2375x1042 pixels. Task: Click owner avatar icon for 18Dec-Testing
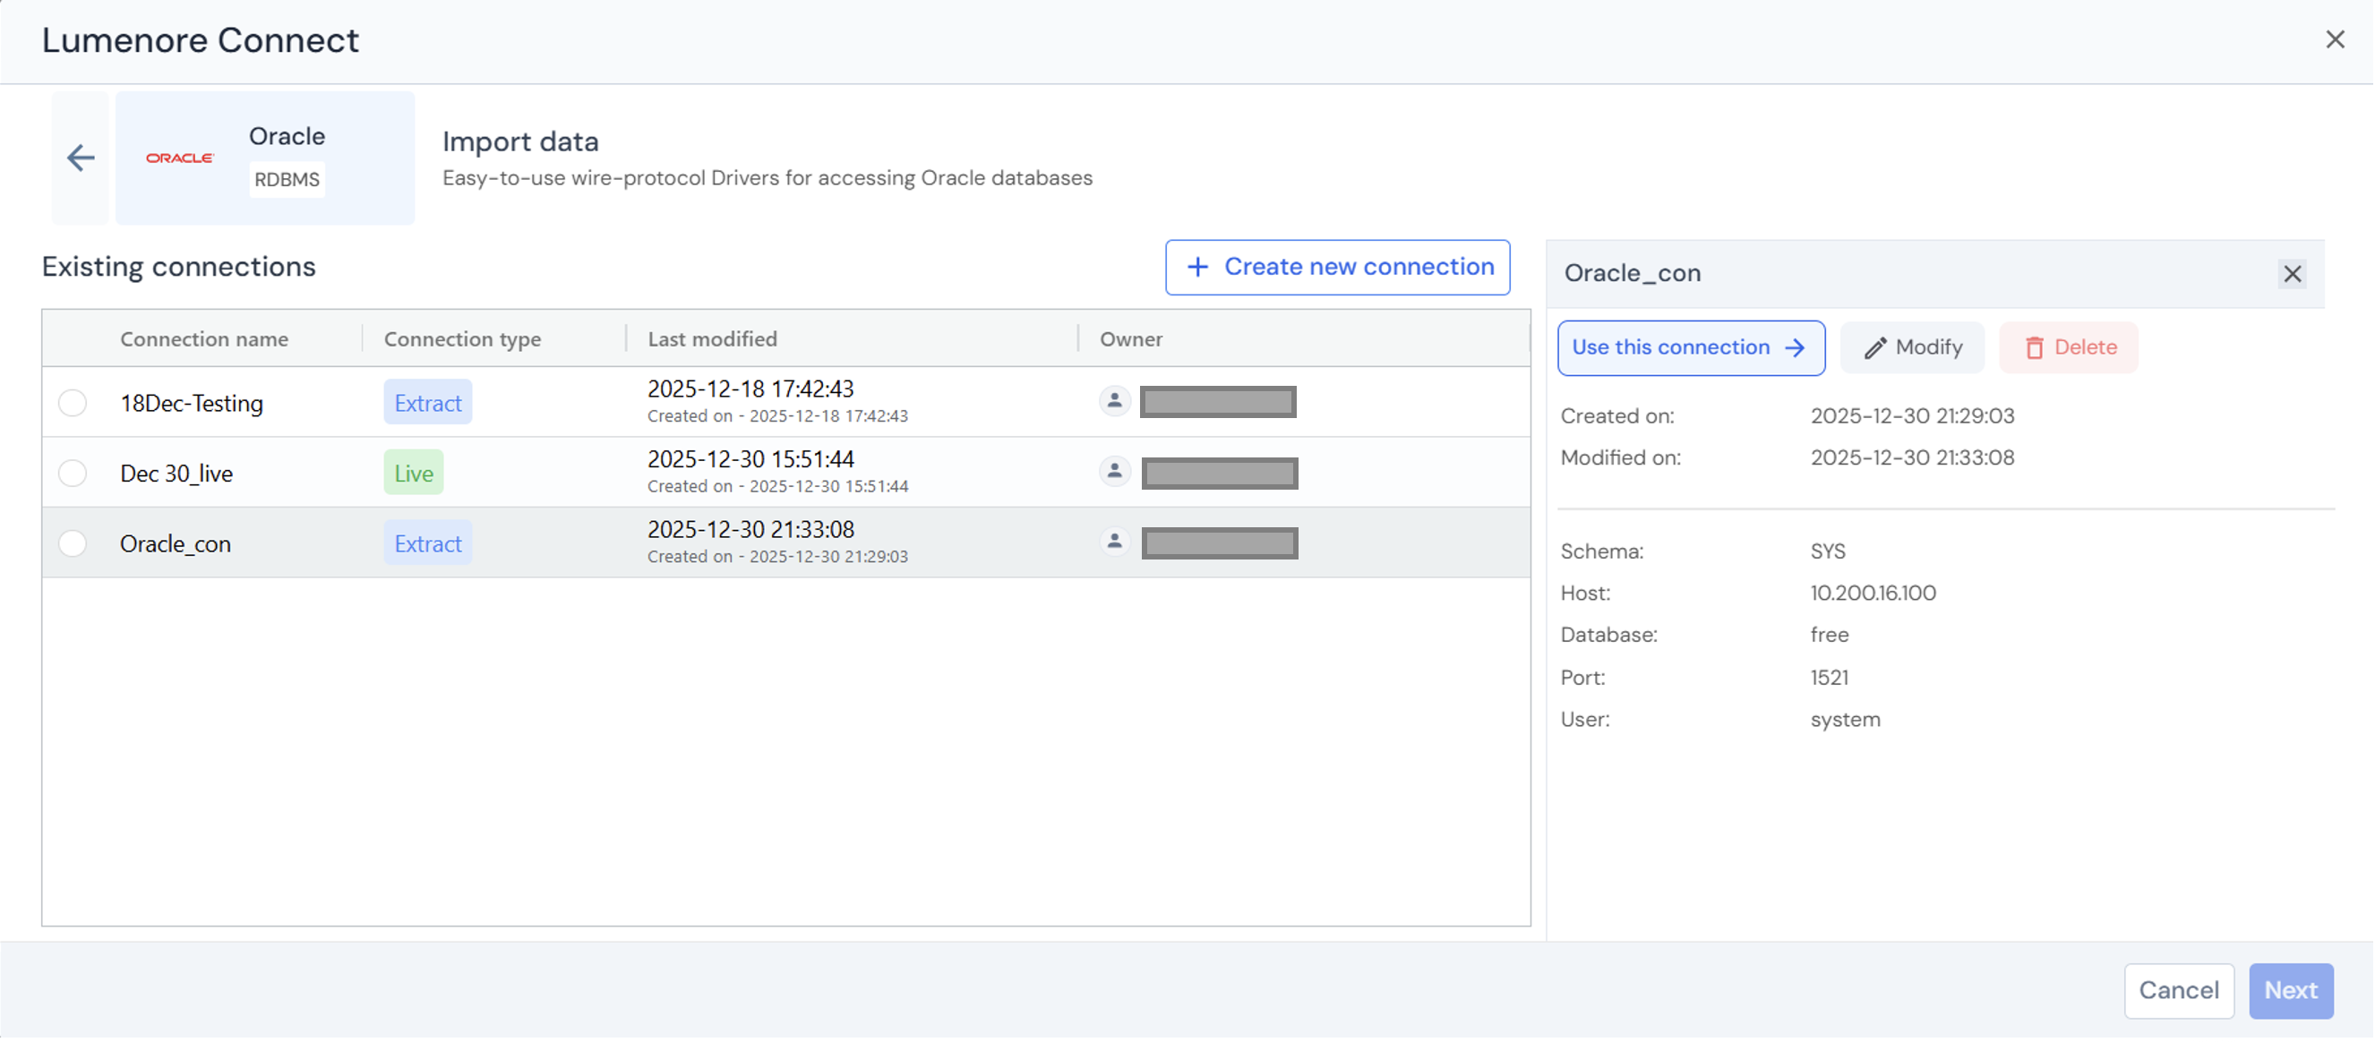(1115, 403)
